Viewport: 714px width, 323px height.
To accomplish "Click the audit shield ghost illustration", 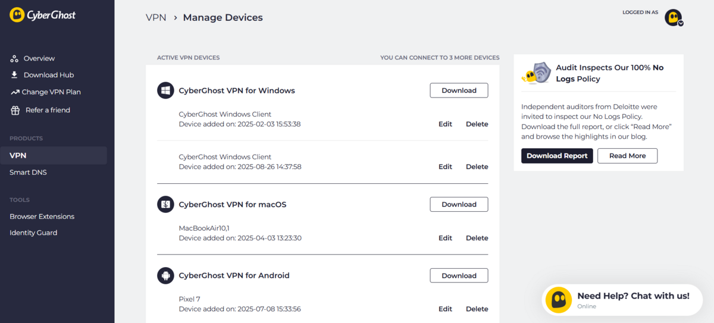I will (536, 73).
